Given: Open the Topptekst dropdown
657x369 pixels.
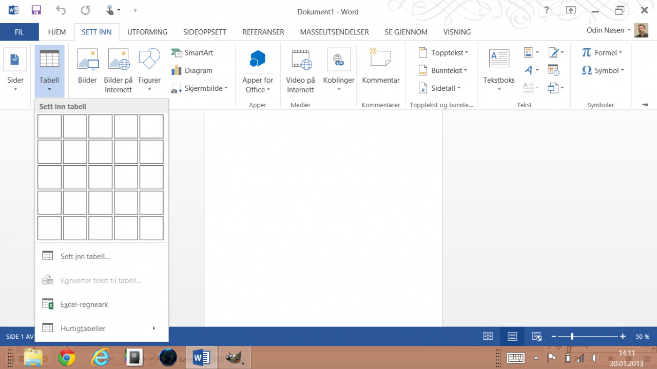Looking at the screenshot, I should tap(443, 52).
